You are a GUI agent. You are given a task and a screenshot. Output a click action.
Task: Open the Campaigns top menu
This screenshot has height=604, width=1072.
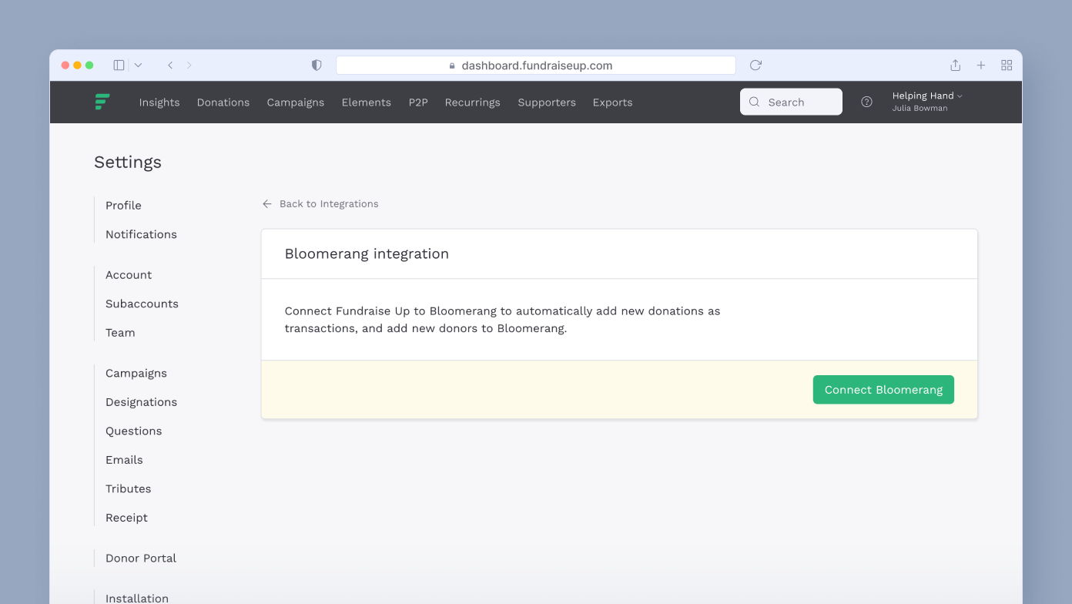click(x=296, y=102)
